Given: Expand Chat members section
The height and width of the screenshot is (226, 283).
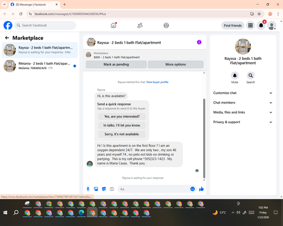Looking at the screenshot, I should (243, 103).
